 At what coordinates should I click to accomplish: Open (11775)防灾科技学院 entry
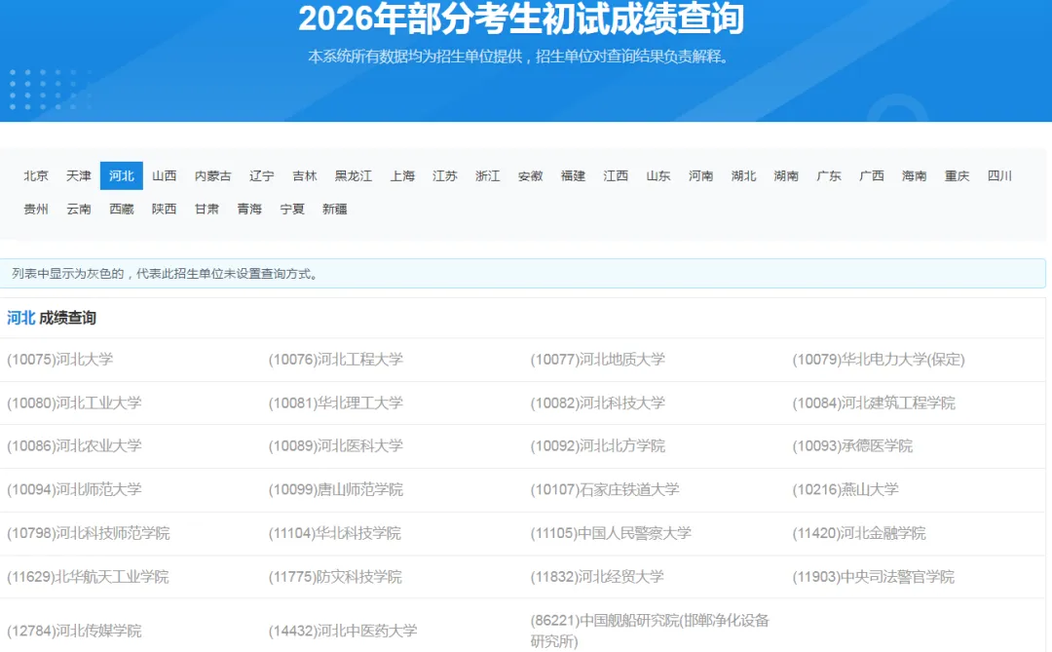pyautogui.click(x=335, y=577)
